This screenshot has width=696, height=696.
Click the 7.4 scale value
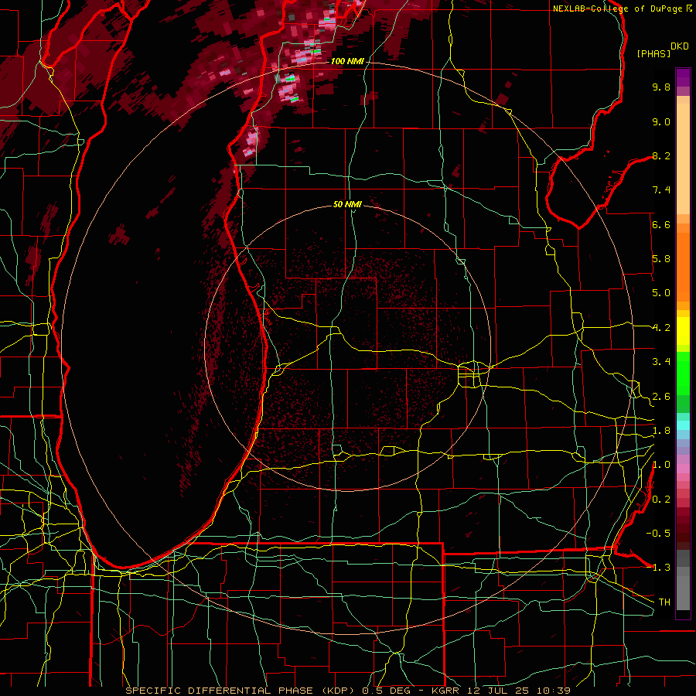[661, 190]
